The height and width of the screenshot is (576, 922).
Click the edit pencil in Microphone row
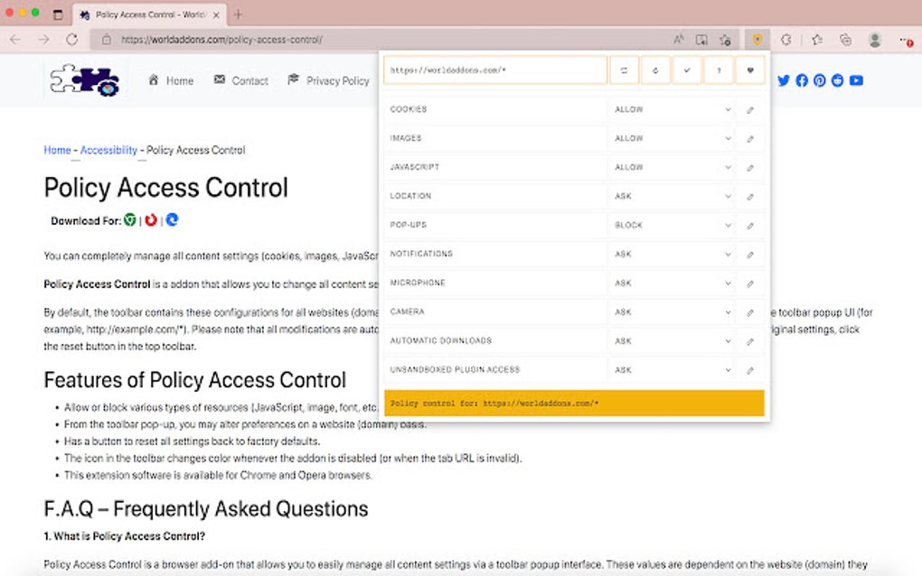click(x=750, y=283)
